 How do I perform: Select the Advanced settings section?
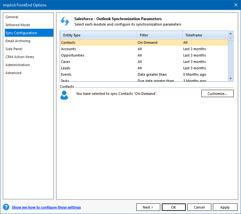tap(13, 73)
